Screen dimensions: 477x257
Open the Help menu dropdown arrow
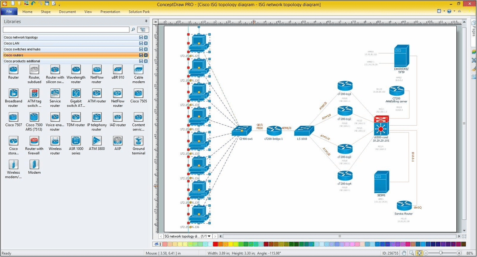click(454, 11)
